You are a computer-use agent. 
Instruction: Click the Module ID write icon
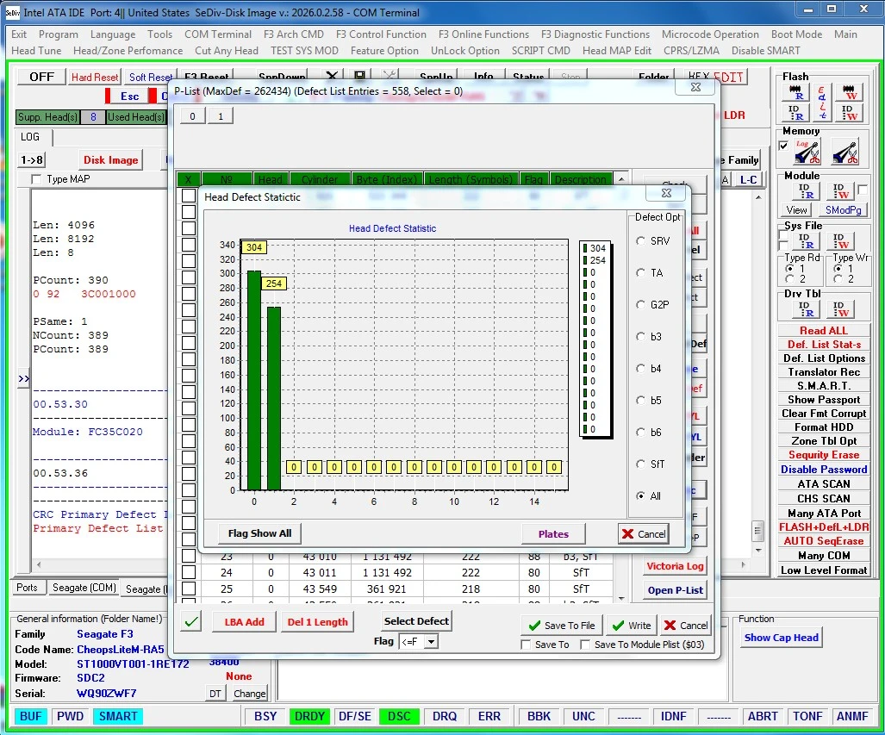click(x=840, y=191)
